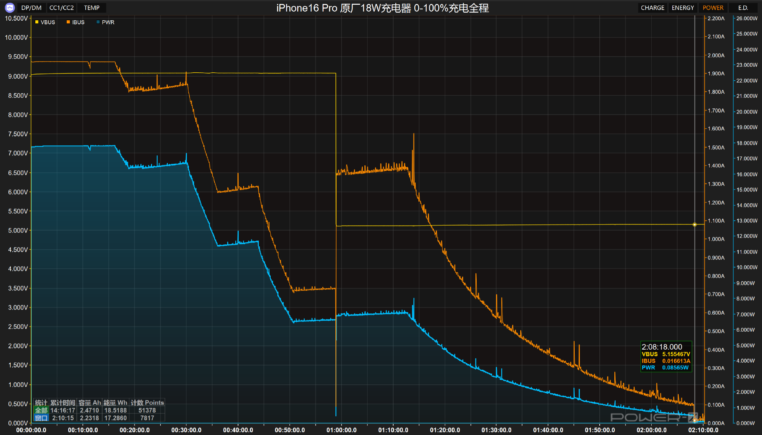Click the capacity value 2.4710
This screenshot has height=435, width=762.
coord(89,410)
